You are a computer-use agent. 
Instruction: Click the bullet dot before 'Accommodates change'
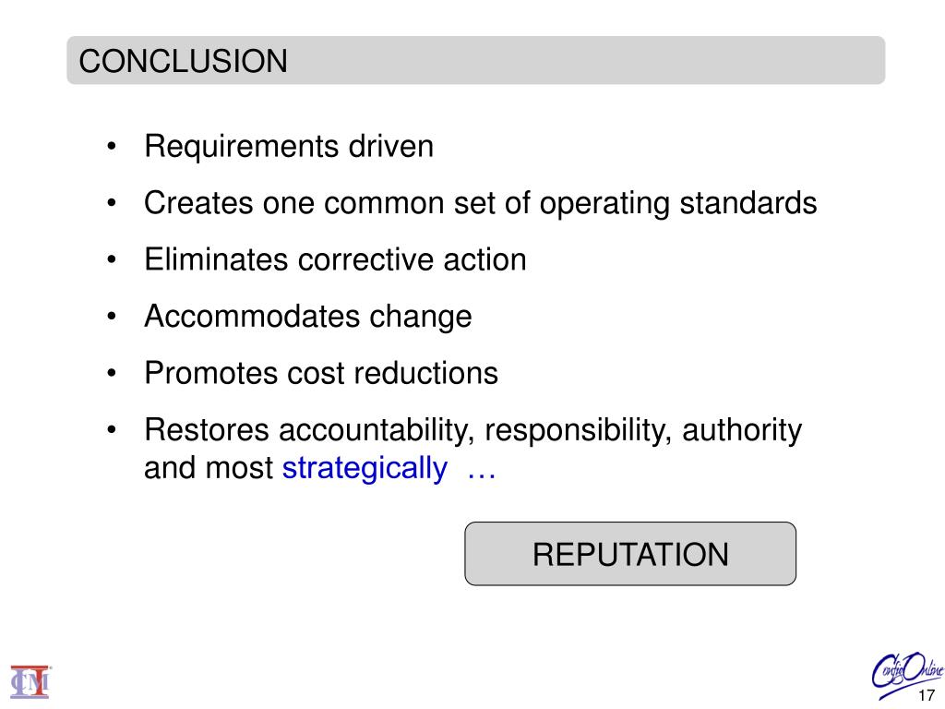coord(111,316)
